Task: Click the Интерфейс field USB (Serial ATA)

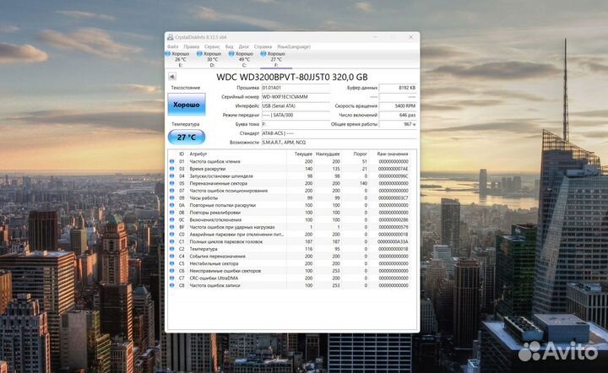Action: click(x=296, y=105)
